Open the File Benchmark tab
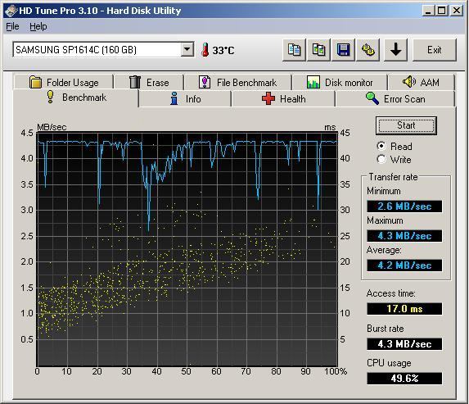469x404 pixels. tap(238, 82)
